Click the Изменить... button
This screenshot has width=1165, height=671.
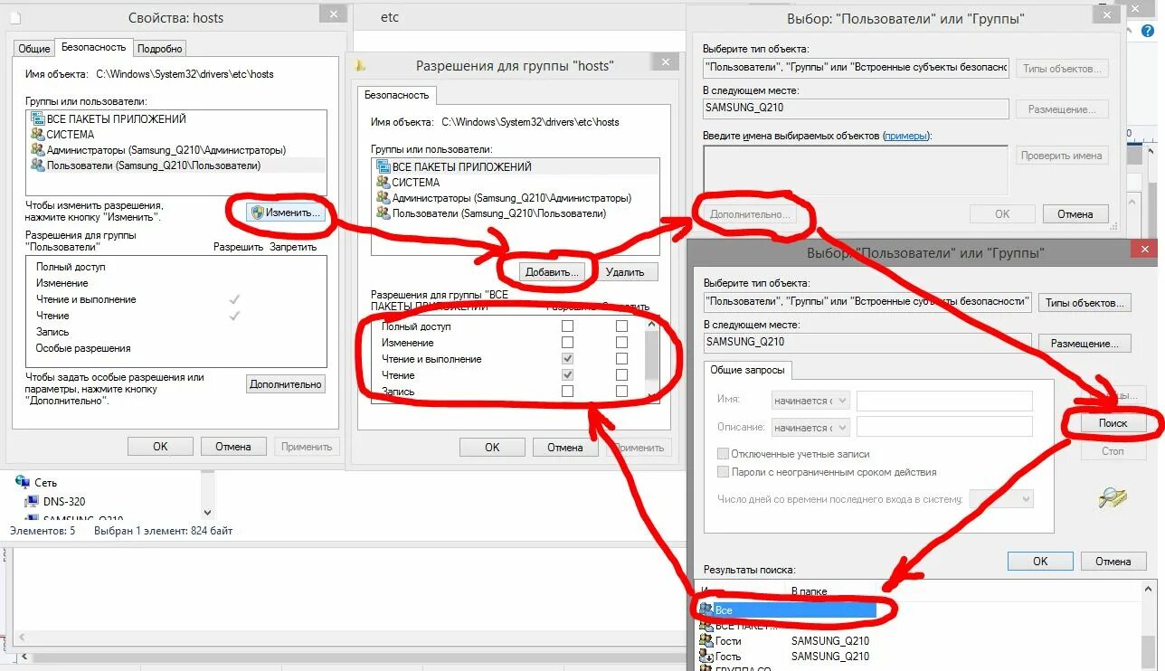point(286,213)
